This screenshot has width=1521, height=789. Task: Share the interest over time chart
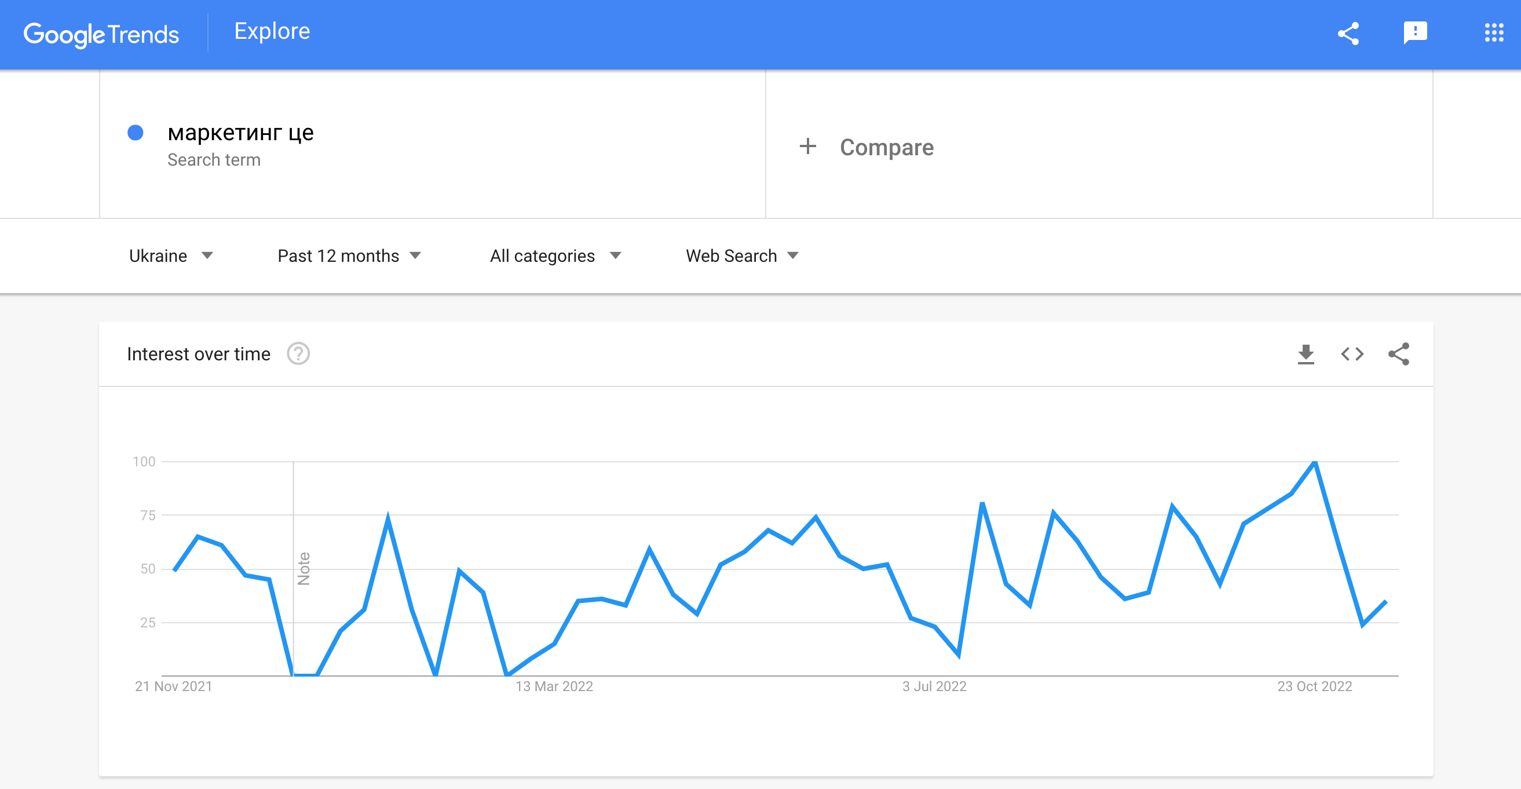1399,355
